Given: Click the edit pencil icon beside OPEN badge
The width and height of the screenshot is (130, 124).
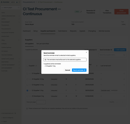Looking at the screenshot, I should click(x=81, y=12).
